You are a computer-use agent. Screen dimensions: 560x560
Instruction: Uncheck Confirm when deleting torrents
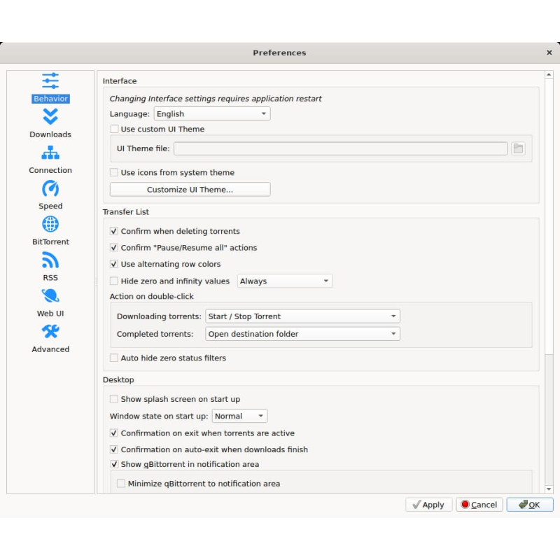tap(114, 231)
